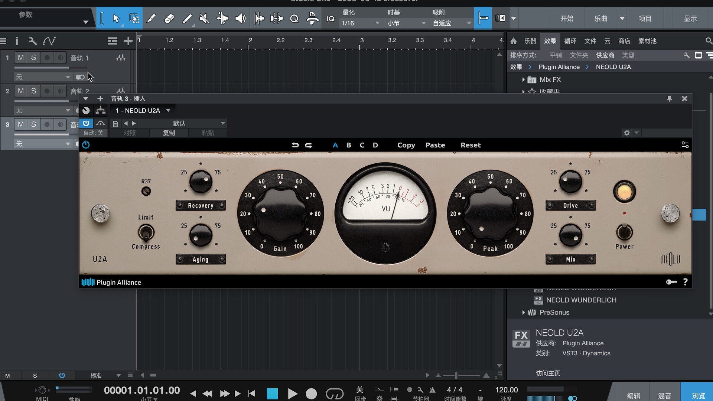713x401 pixels.
Task: Flip the Limit/Compress switch
Action: tap(146, 232)
